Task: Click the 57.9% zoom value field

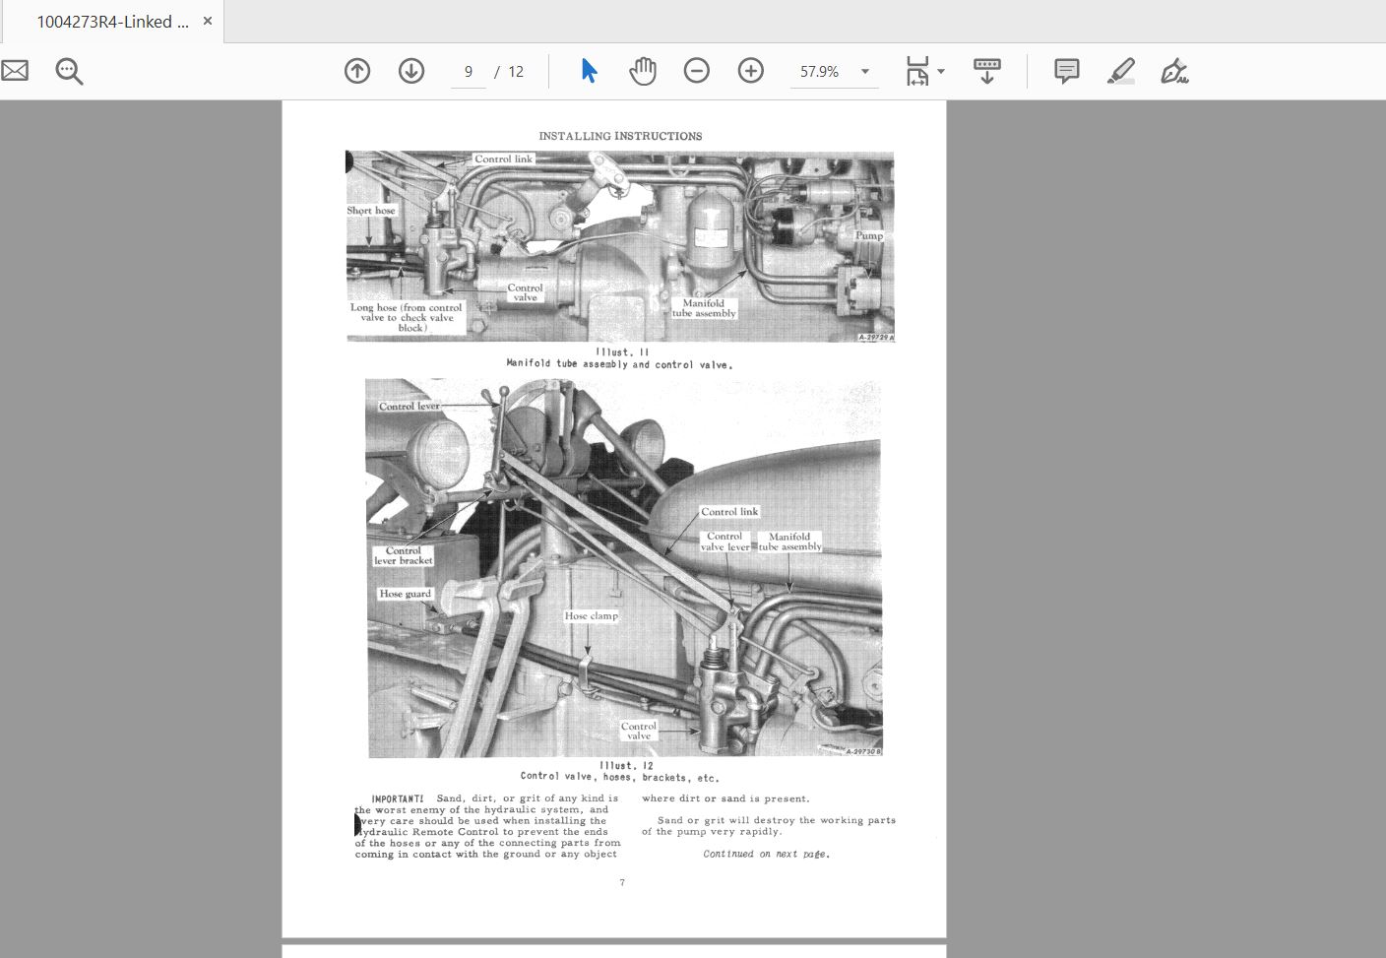Action: [x=820, y=72]
